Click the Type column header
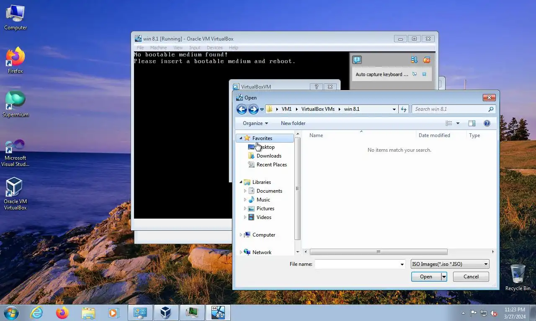The width and height of the screenshot is (536, 321). (474, 135)
